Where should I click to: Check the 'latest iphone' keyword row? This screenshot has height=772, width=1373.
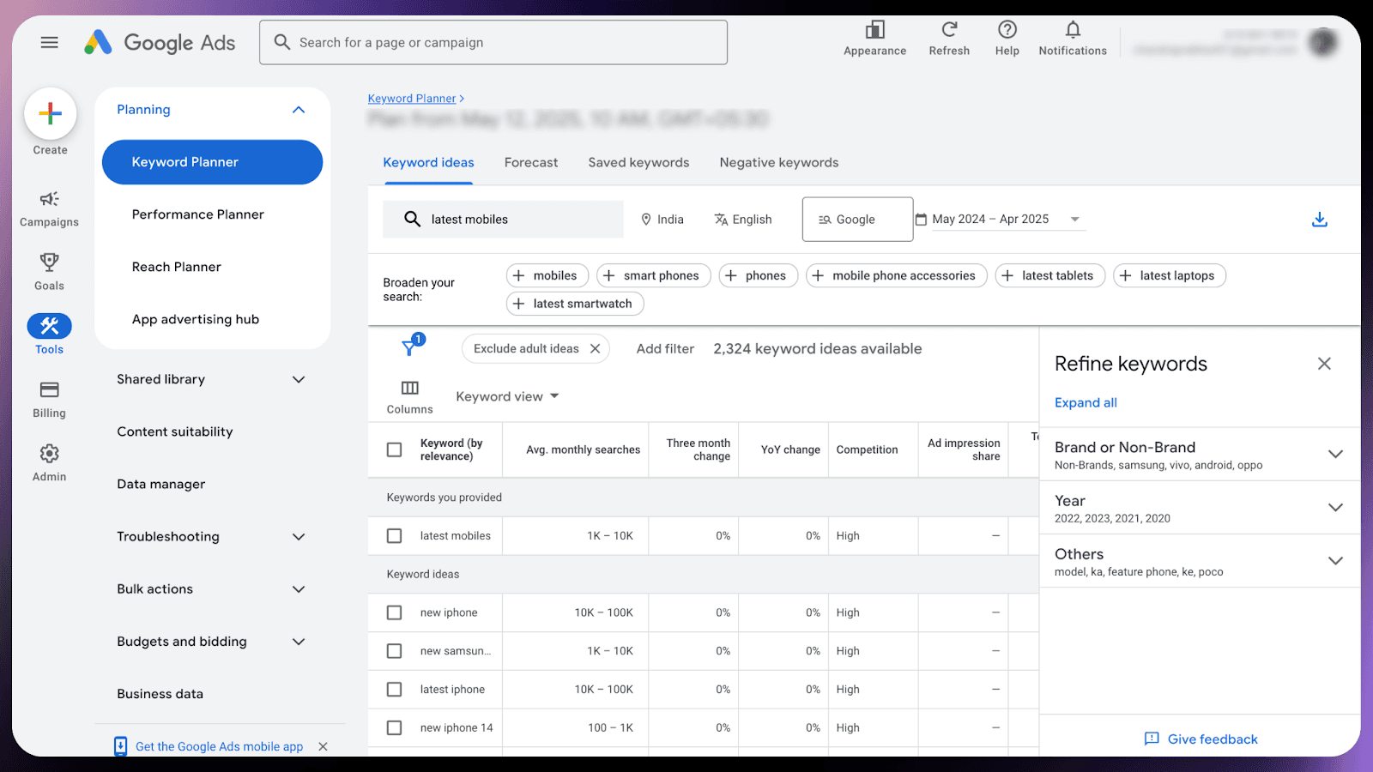[395, 690]
